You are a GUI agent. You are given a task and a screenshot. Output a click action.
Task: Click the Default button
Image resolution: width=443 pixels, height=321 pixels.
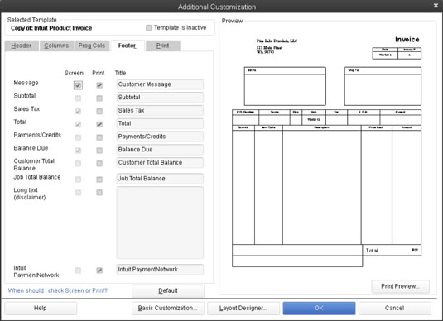pyautogui.click(x=168, y=290)
